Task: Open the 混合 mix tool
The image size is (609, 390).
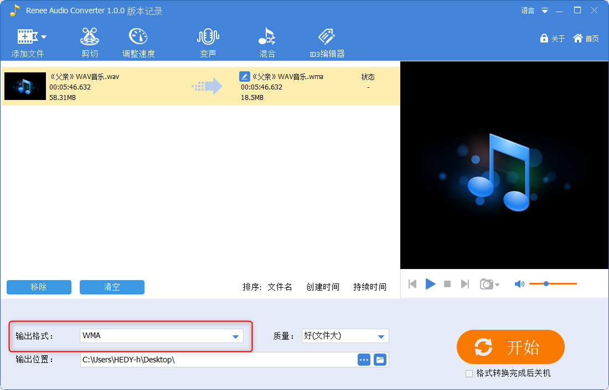Action: click(267, 43)
